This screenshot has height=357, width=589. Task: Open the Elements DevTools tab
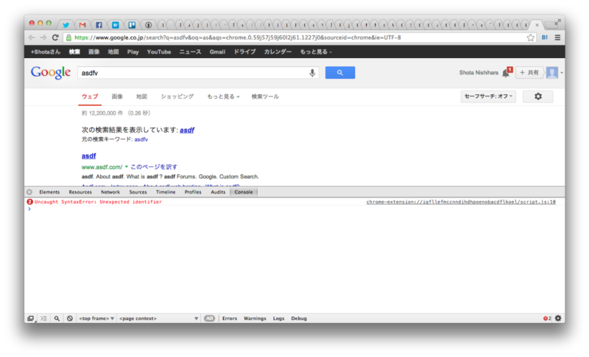pyautogui.click(x=49, y=192)
